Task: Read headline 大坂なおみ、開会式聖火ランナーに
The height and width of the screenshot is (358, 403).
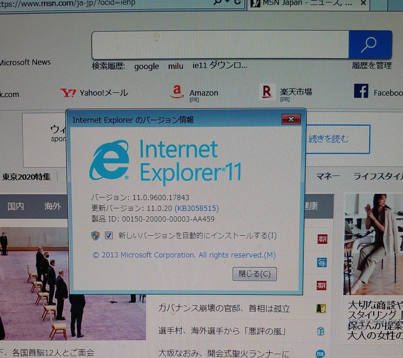Action: pyautogui.click(x=224, y=353)
